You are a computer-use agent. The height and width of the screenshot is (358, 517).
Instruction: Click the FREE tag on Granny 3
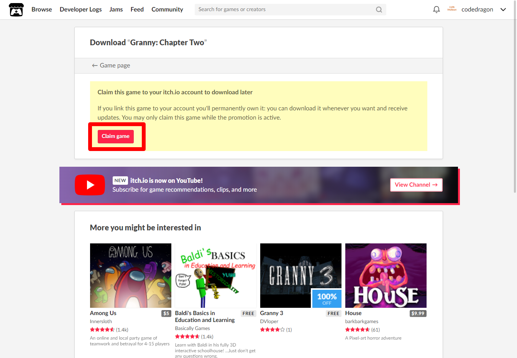coord(333,314)
